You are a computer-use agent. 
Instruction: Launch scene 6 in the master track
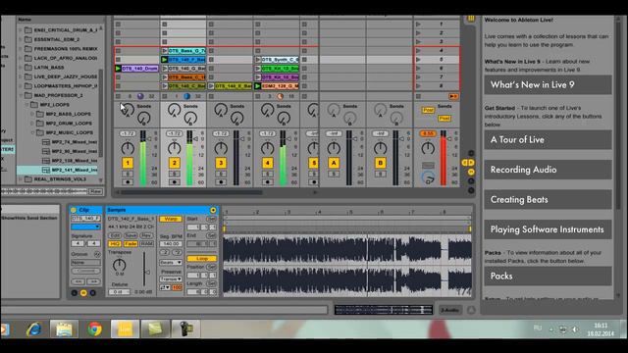pyautogui.click(x=418, y=69)
